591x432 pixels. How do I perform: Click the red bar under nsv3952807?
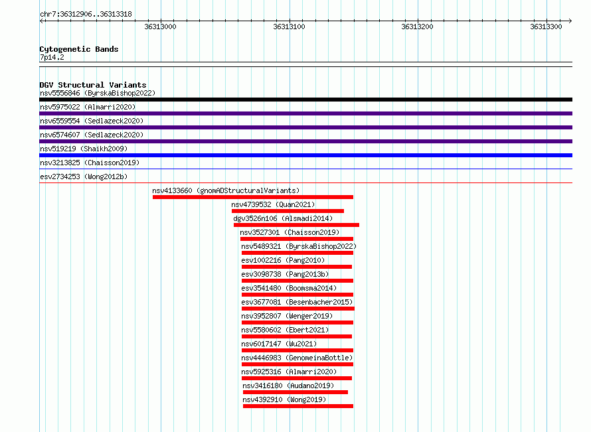tap(297, 323)
